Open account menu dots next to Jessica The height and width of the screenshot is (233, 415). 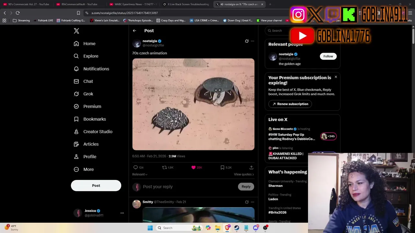pos(122,213)
